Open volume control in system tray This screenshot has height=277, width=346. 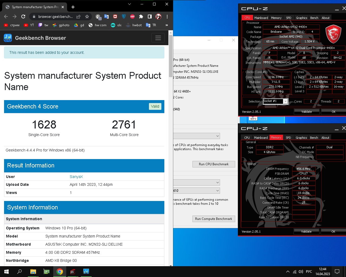(301, 272)
